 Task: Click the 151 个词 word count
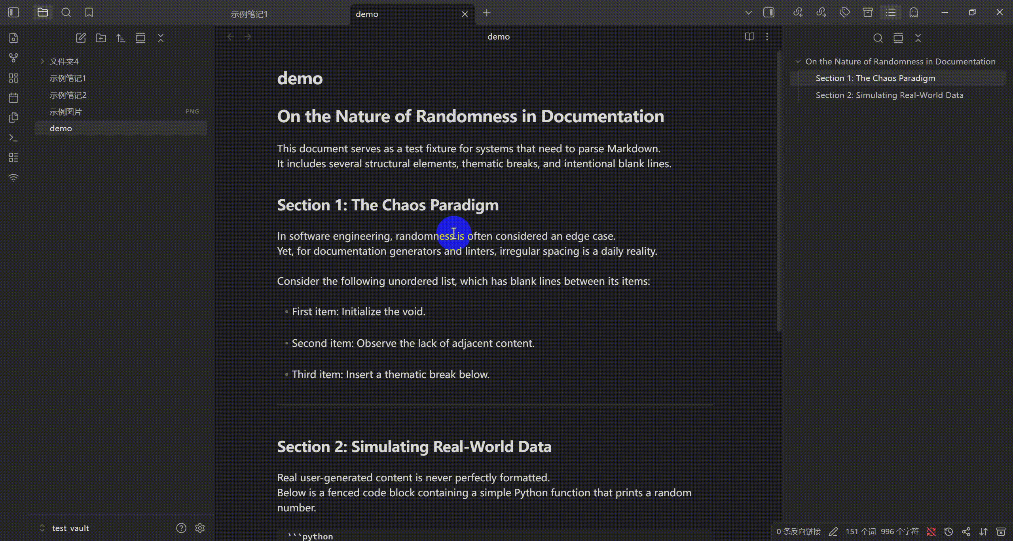pos(861,532)
